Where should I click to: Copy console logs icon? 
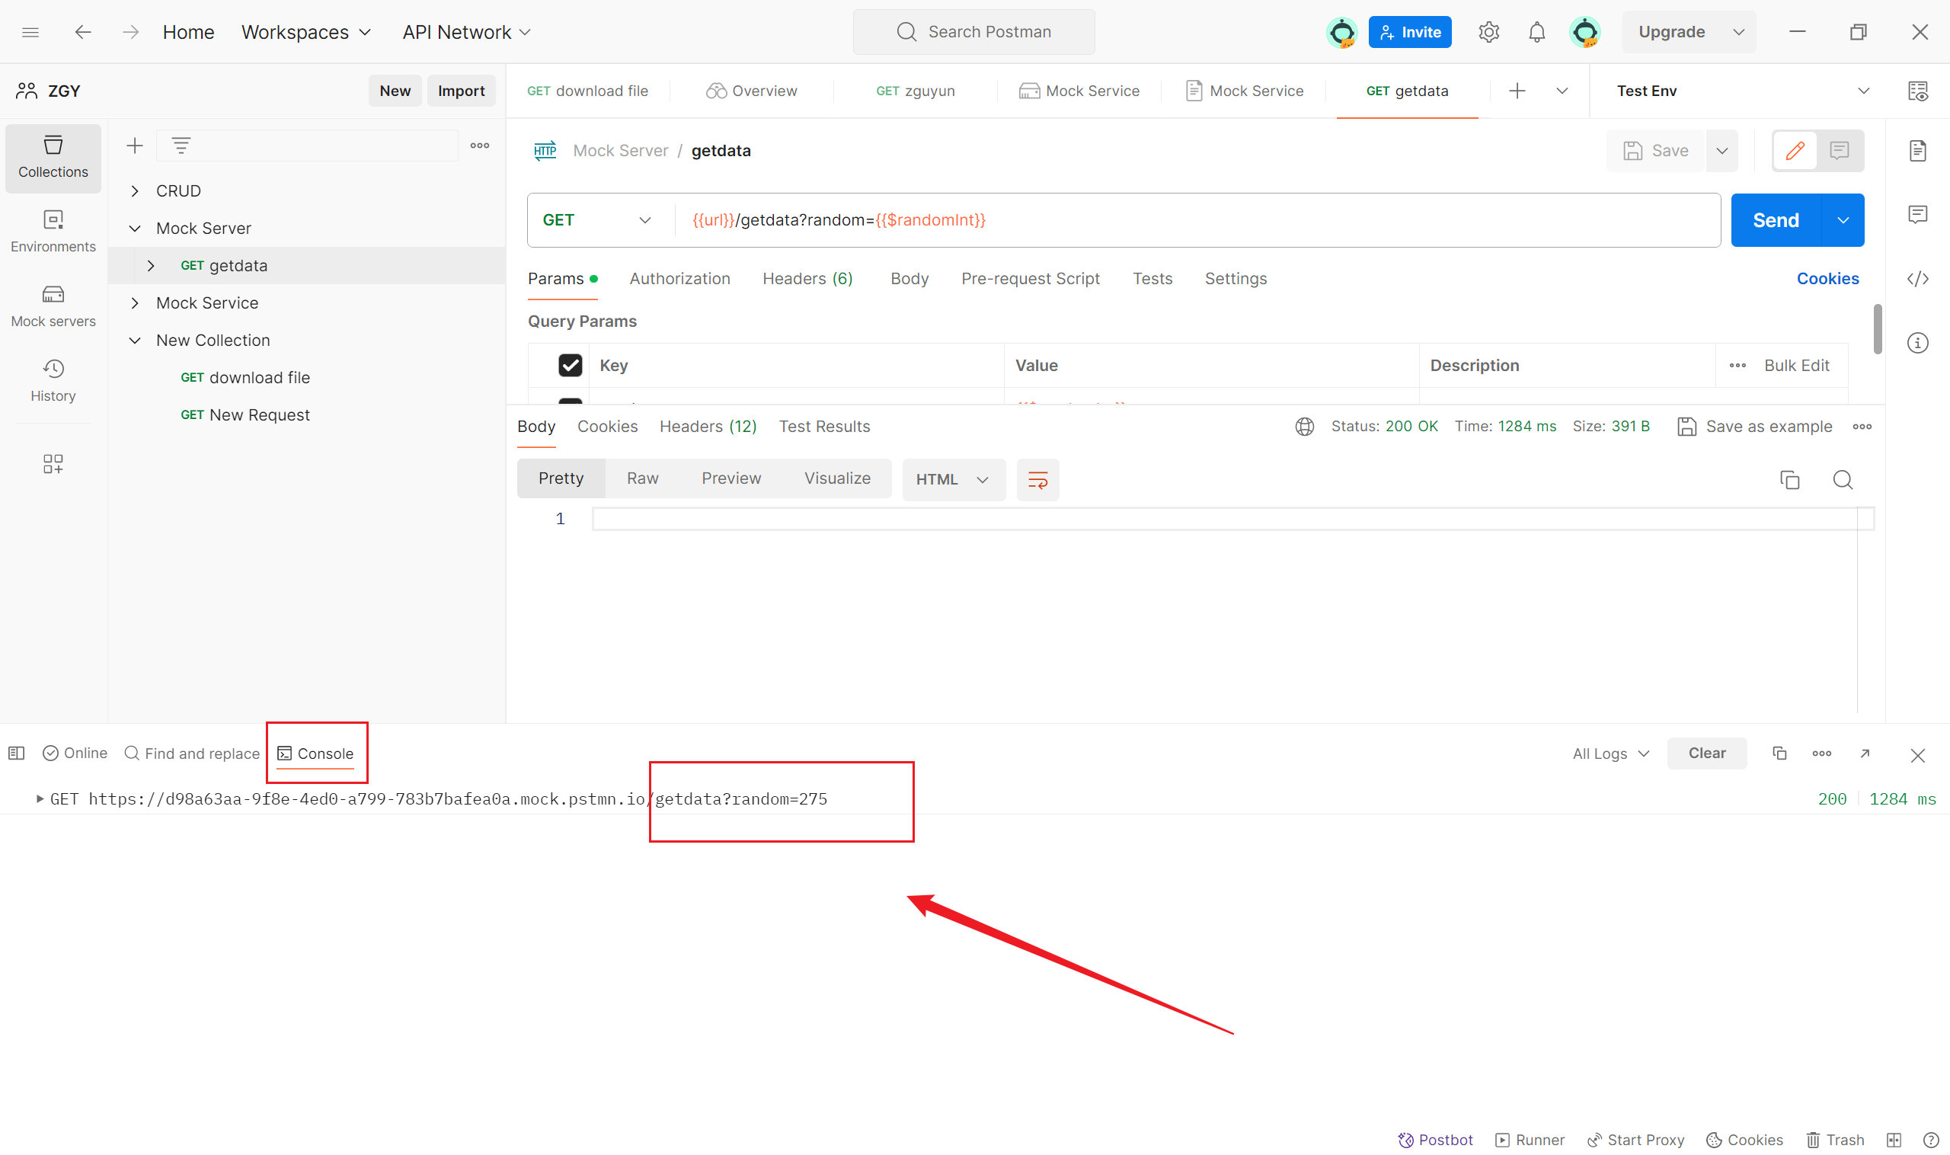[1779, 753]
